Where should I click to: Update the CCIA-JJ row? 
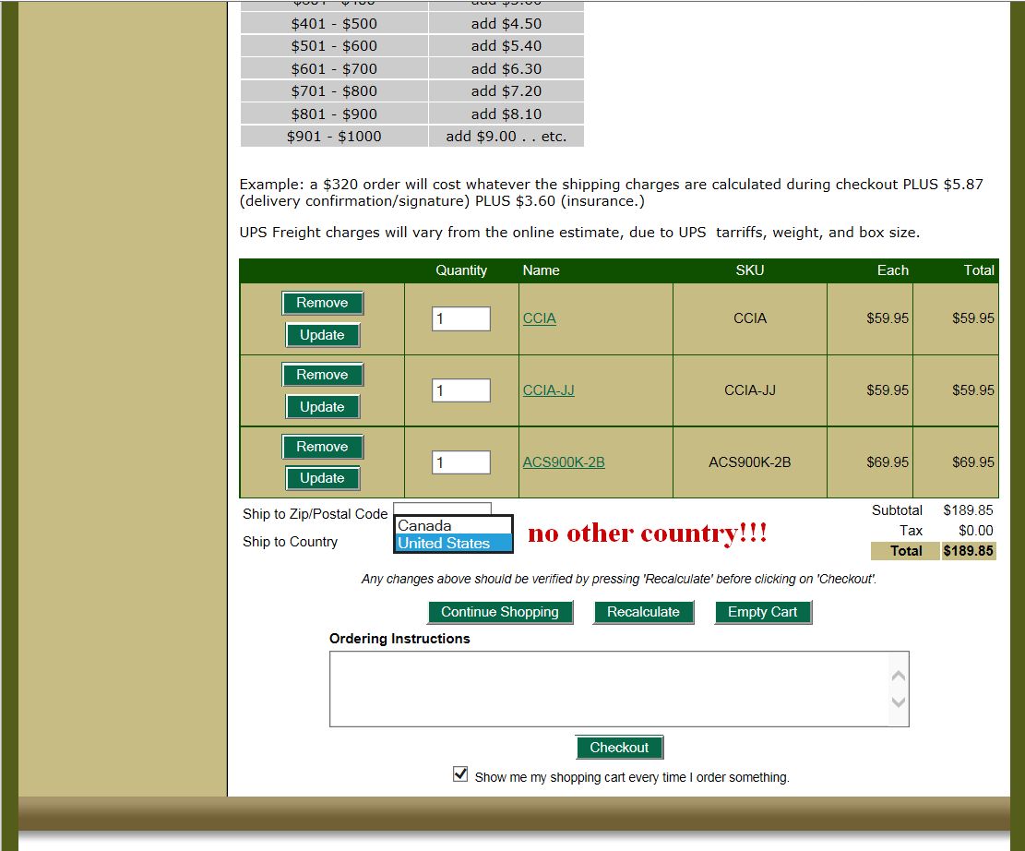322,407
